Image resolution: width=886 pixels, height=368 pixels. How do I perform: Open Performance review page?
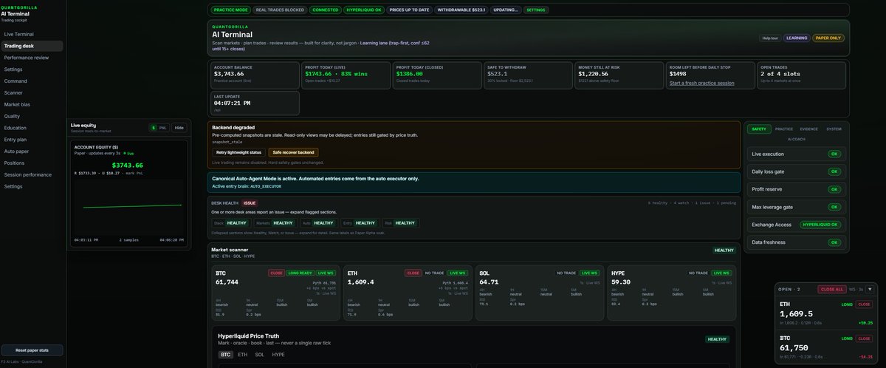(x=32, y=58)
